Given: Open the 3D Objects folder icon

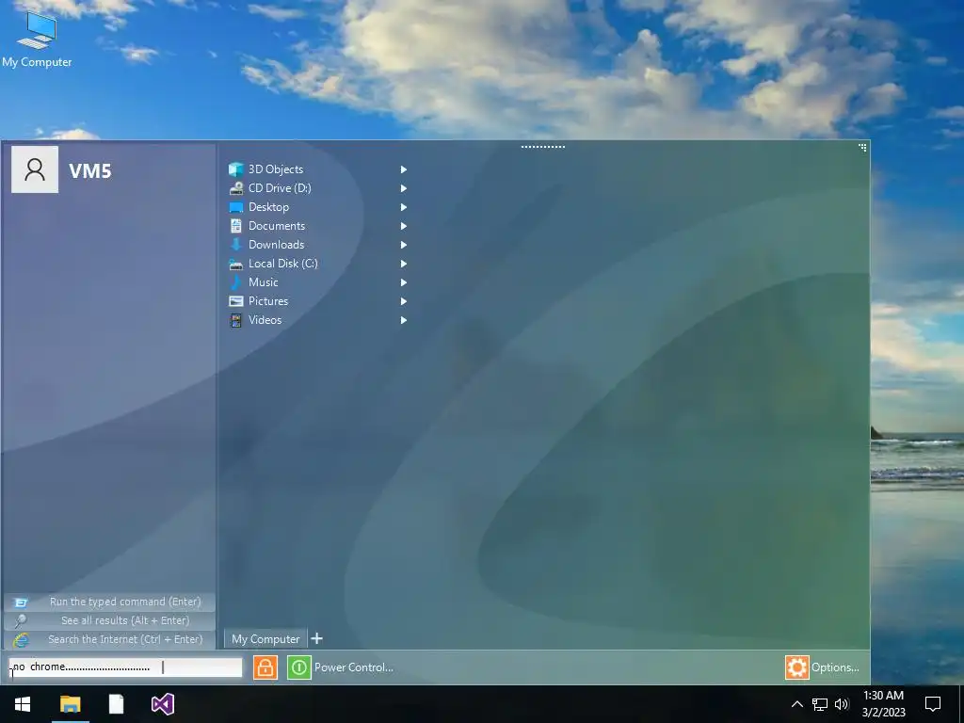Looking at the screenshot, I should (x=236, y=169).
